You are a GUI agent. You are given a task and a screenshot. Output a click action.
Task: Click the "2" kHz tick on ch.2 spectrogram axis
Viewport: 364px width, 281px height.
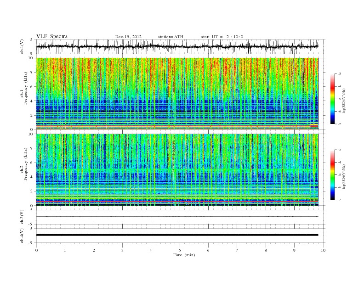pyautogui.click(x=32, y=191)
